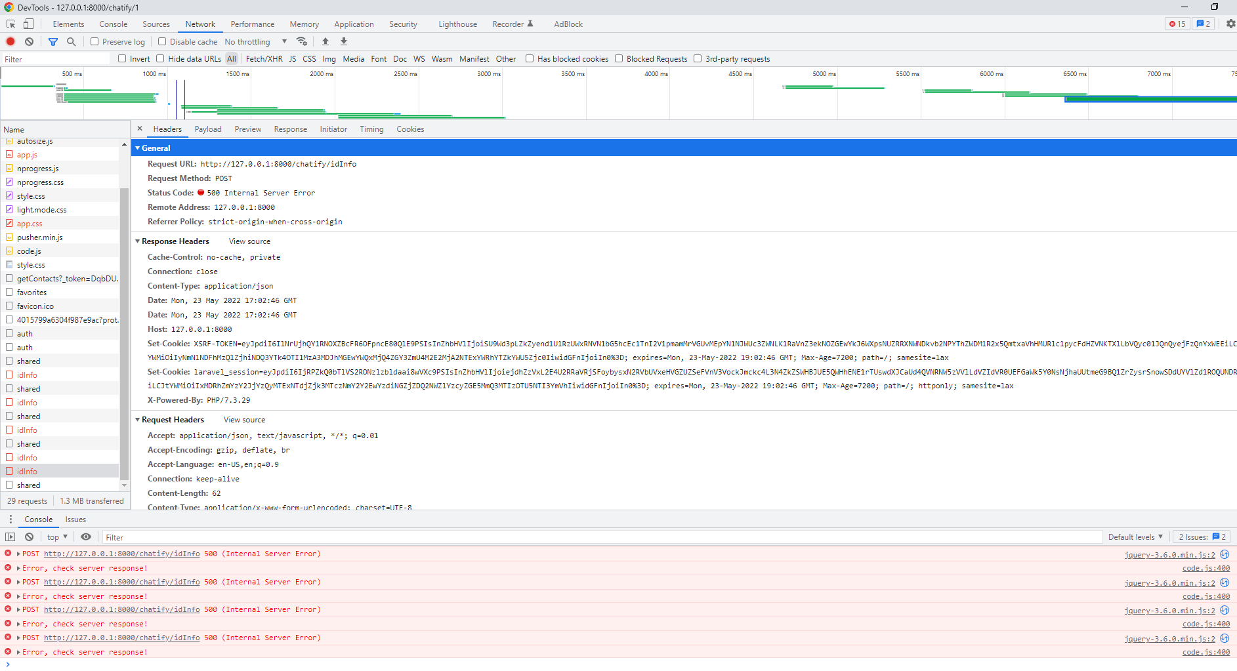This screenshot has width=1237, height=671.
Task: Enable Preserve log
Action: click(x=94, y=41)
